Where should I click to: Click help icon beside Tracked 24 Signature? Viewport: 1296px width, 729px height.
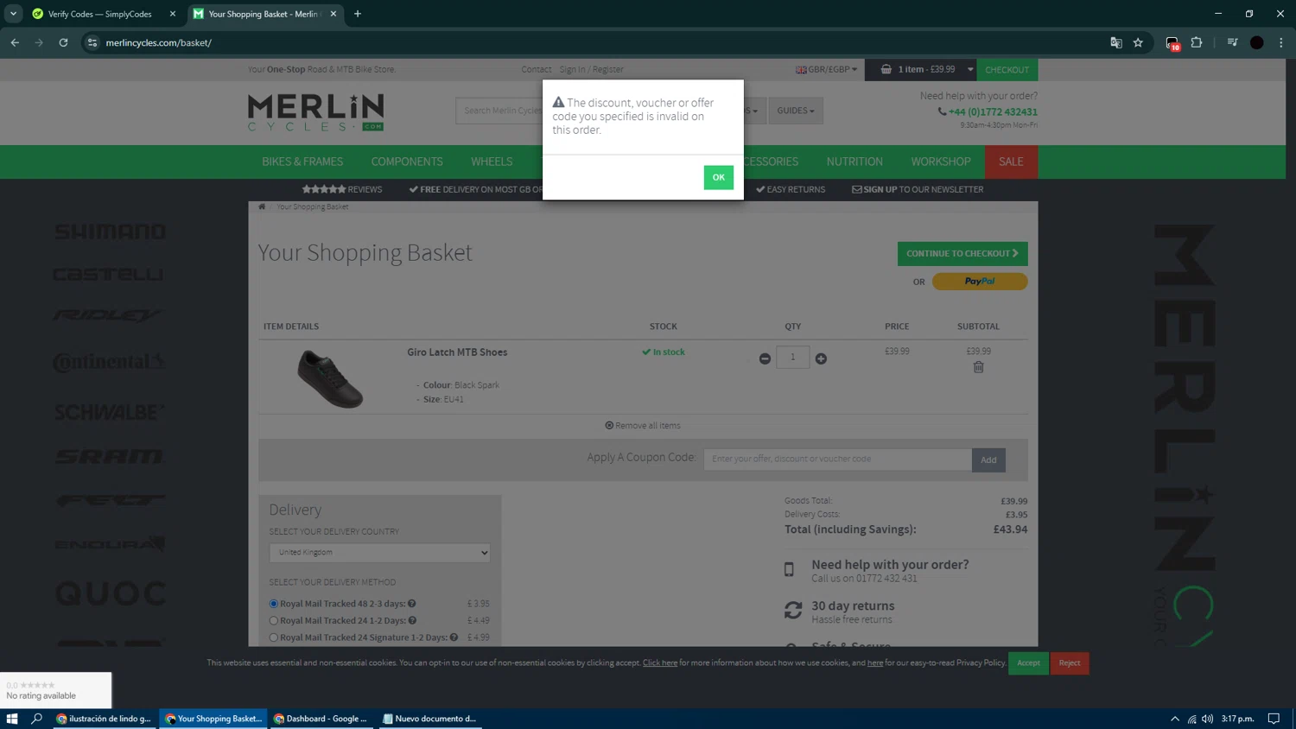point(454,637)
